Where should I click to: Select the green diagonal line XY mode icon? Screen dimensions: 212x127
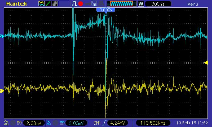[48, 4]
